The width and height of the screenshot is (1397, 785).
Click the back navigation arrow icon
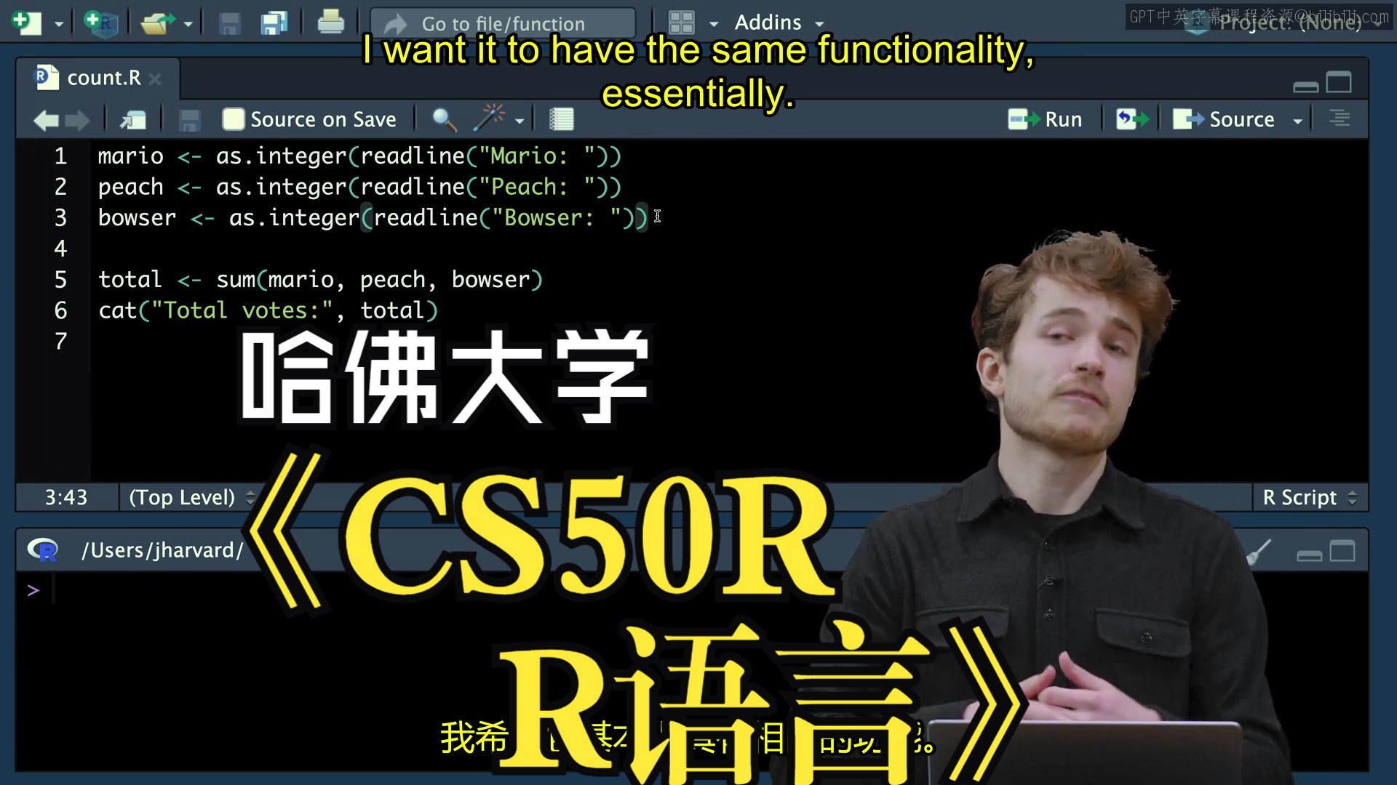pyautogui.click(x=46, y=119)
